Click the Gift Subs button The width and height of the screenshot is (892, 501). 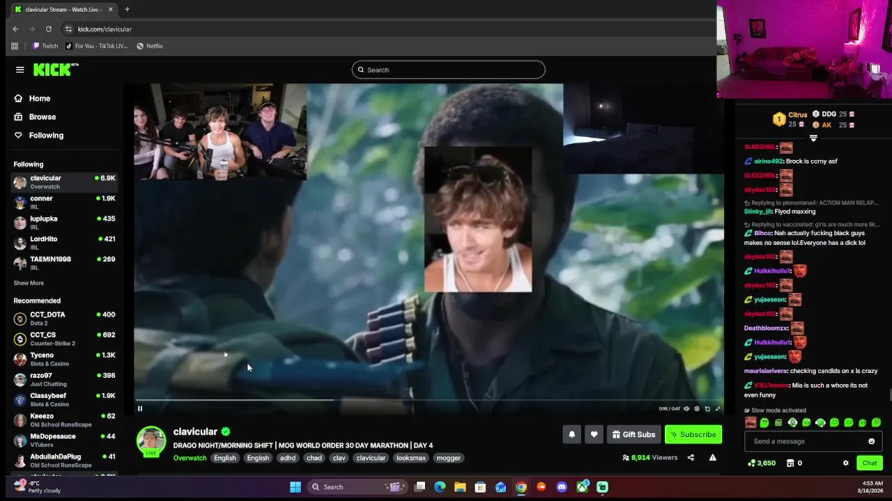pyautogui.click(x=633, y=434)
